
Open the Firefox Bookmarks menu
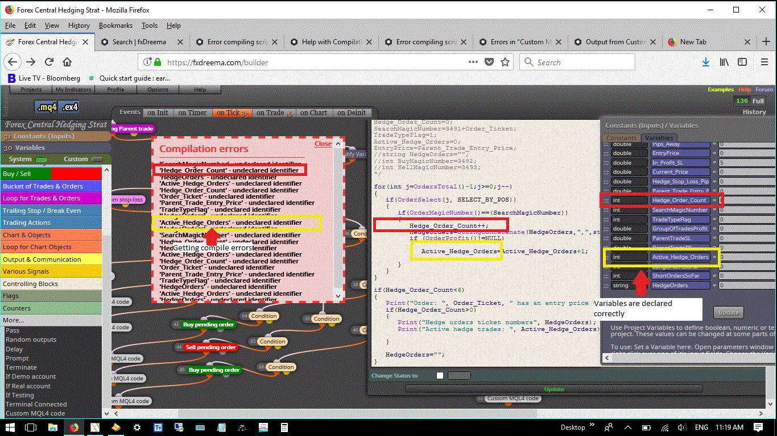click(x=115, y=26)
